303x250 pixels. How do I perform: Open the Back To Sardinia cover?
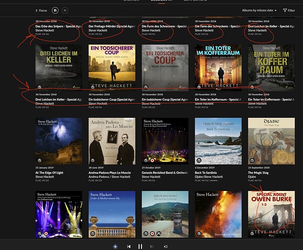(218, 141)
